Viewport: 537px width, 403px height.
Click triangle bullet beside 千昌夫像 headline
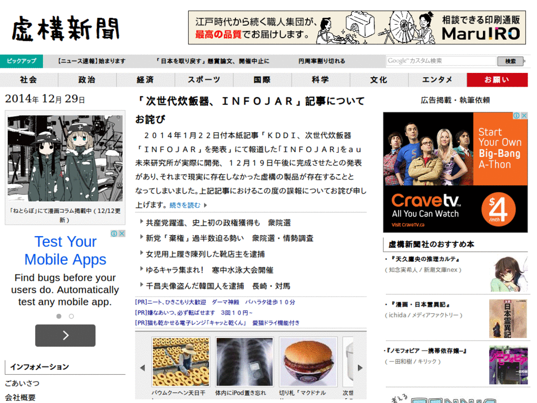click(142, 285)
